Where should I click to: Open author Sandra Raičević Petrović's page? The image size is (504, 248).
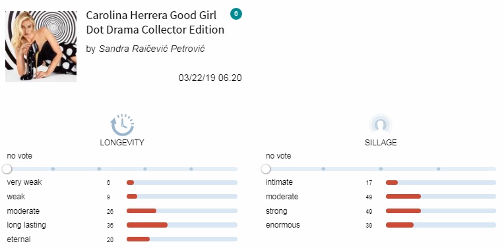pyautogui.click(x=152, y=49)
